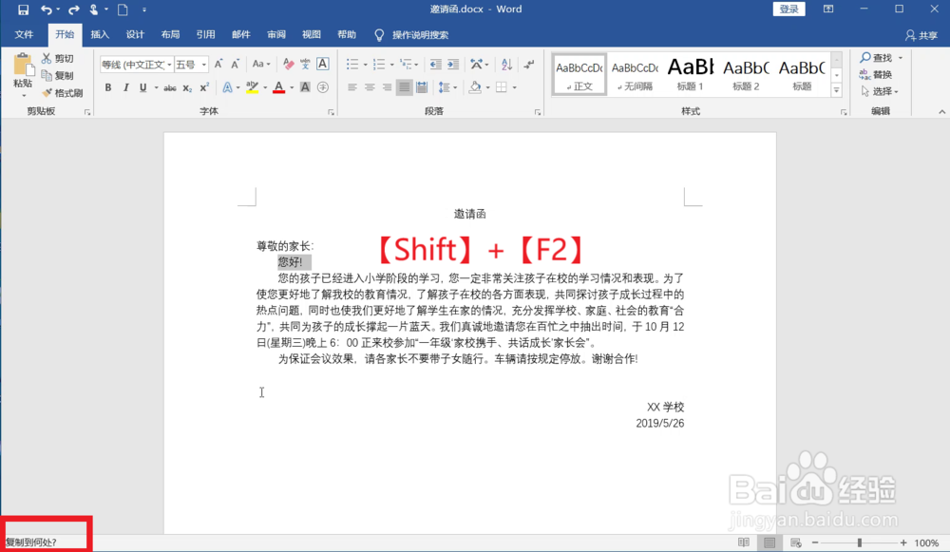Screen dimensions: 950x552
Task: Switch to the 插入 ribbon tab
Action: (x=100, y=33)
